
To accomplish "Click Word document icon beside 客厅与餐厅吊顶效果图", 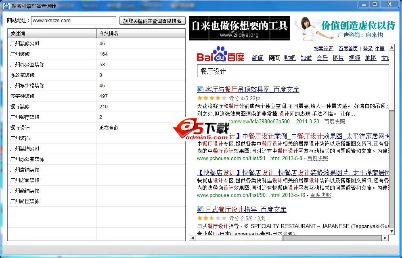I will tap(200, 89).
